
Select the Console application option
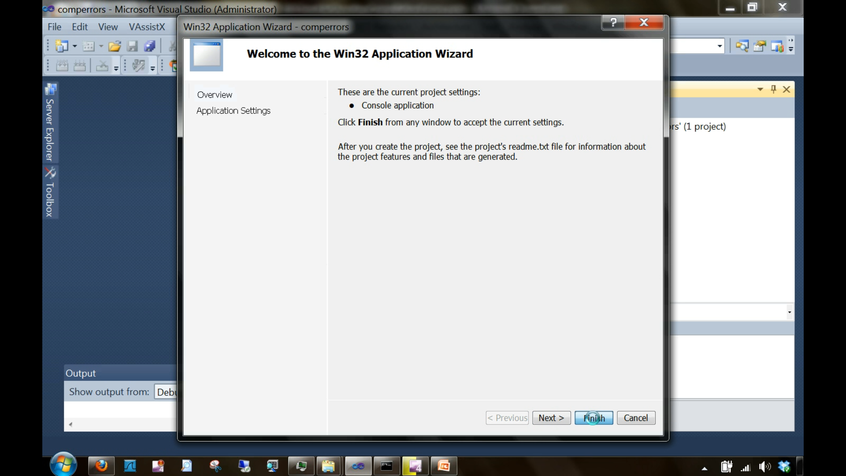coord(397,105)
